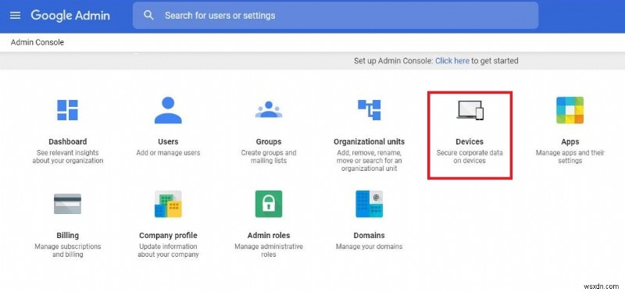The width and height of the screenshot is (625, 292).
Task: Click 'Secure corporate data on devices' description
Action: (470, 157)
